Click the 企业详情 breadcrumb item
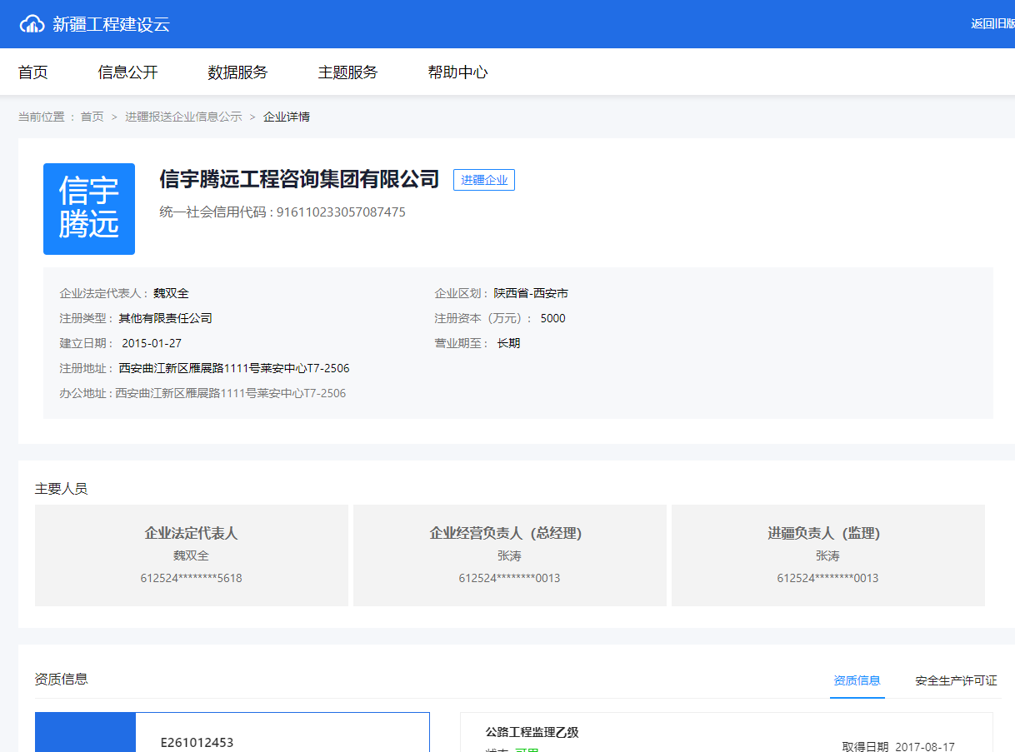 point(286,117)
